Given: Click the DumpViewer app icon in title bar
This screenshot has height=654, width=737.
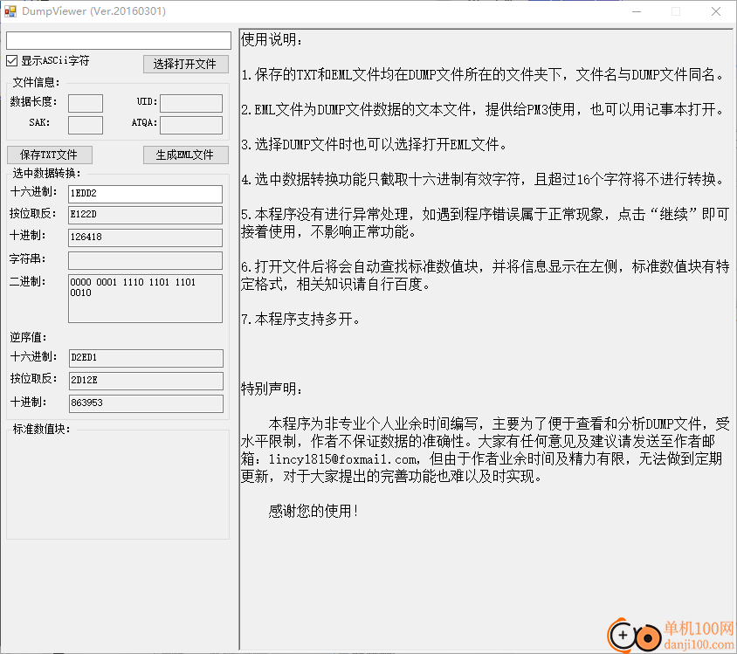Looking at the screenshot, I should (10, 11).
